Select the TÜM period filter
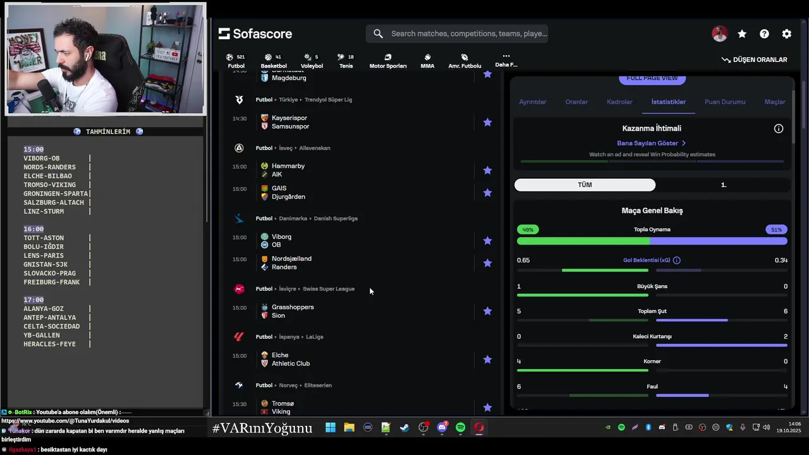Screen dimensions: 809x455 point(585,185)
